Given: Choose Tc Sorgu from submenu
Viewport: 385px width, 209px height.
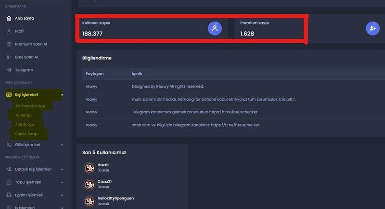Looking at the screenshot, I should [x=23, y=115].
